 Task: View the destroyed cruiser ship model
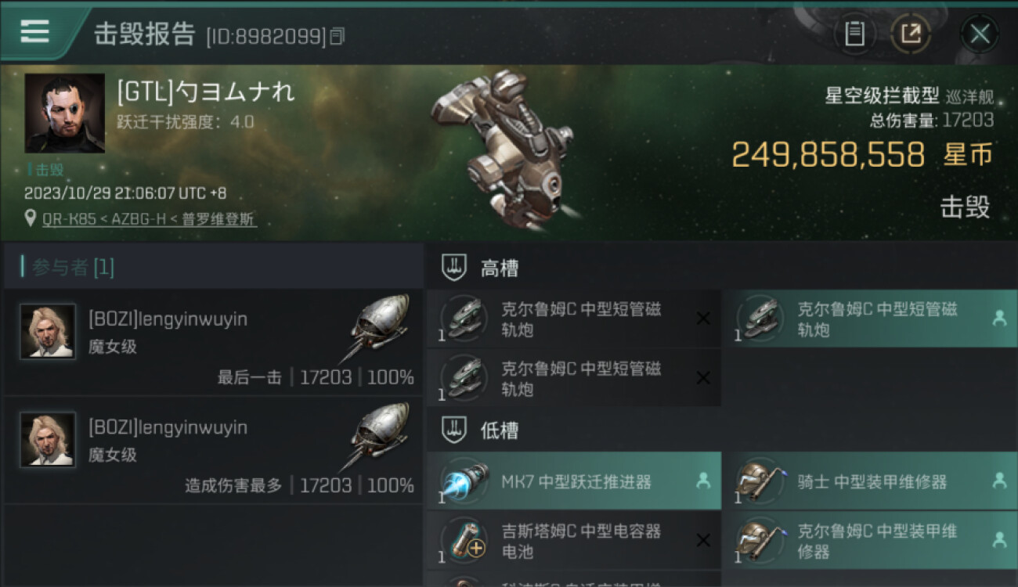pyautogui.click(x=501, y=149)
